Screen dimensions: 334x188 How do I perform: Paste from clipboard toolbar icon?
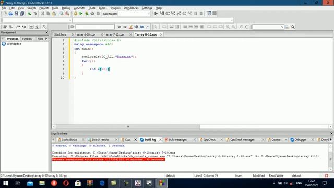coord(54,14)
